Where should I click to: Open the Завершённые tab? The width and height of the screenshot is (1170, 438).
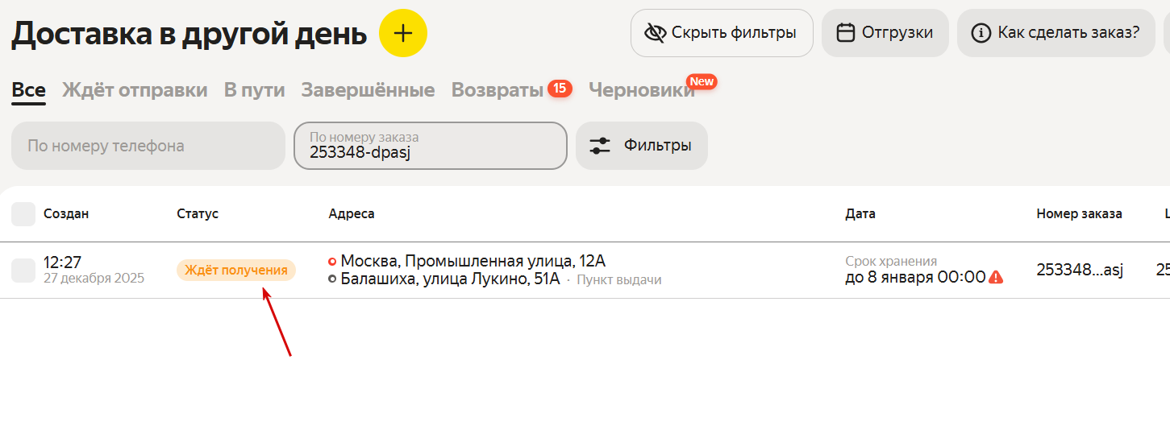click(368, 90)
